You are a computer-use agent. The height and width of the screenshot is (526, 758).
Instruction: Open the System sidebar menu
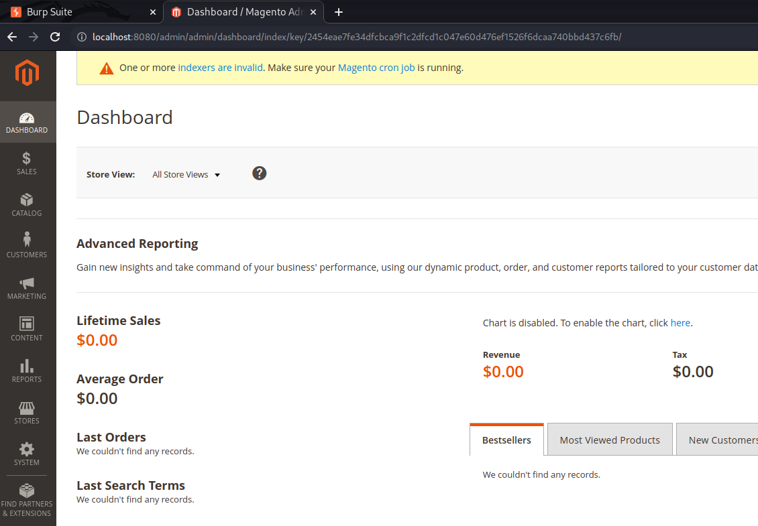pos(27,454)
